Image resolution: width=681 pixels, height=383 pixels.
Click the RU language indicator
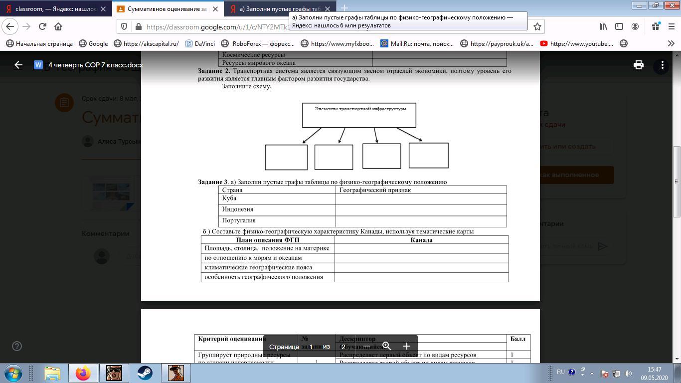[561, 372]
